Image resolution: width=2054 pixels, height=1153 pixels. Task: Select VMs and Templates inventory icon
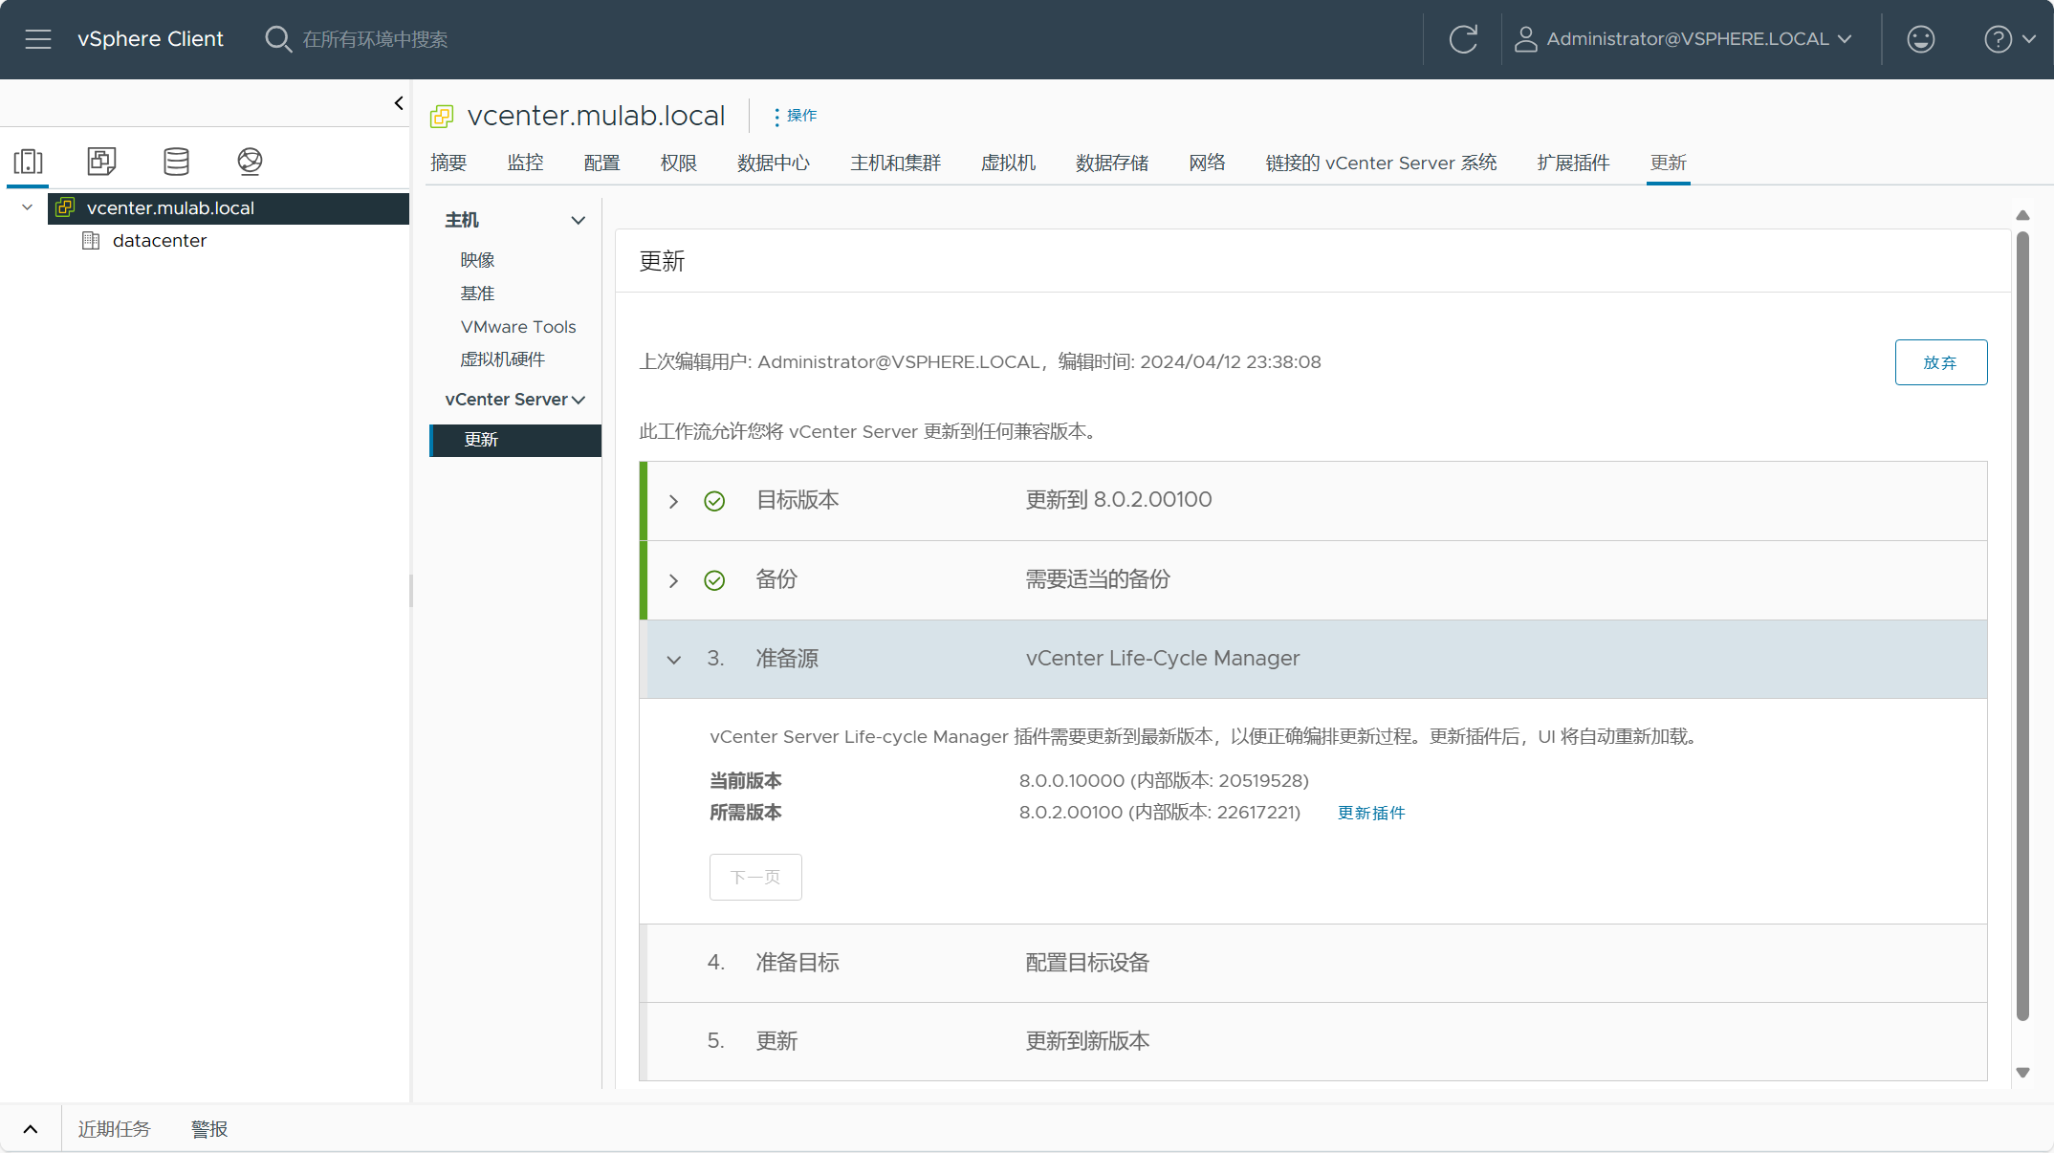pos(102,161)
